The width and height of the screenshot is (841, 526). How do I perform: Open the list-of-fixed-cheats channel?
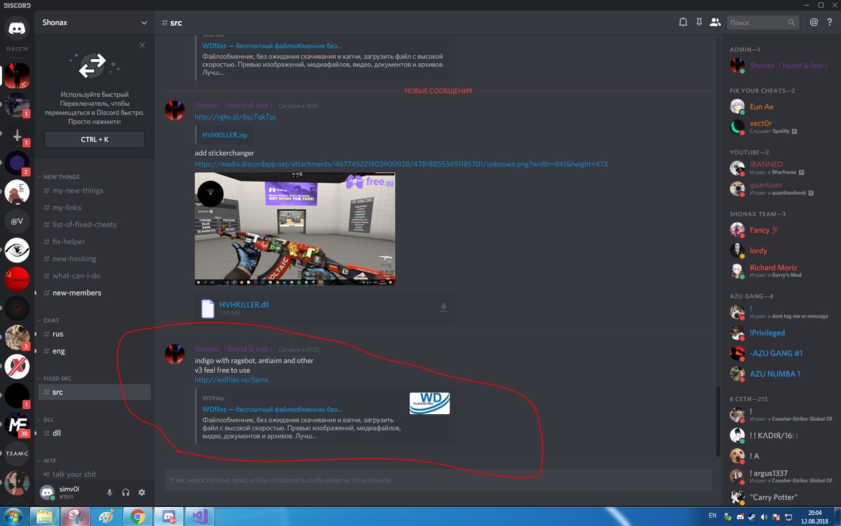[84, 225]
